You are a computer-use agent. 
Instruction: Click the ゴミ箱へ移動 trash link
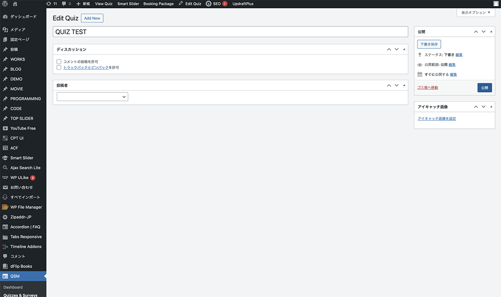[x=428, y=88]
